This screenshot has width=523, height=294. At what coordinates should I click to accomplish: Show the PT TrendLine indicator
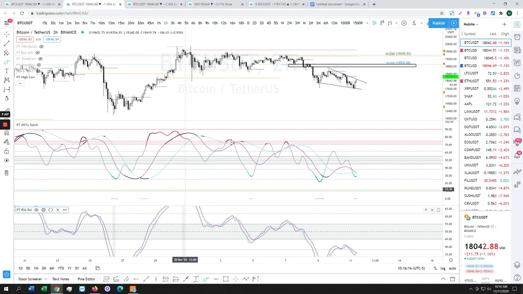coord(40,59)
